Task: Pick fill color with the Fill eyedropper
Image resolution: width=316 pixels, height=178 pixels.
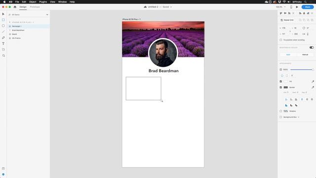Action: coord(313,82)
